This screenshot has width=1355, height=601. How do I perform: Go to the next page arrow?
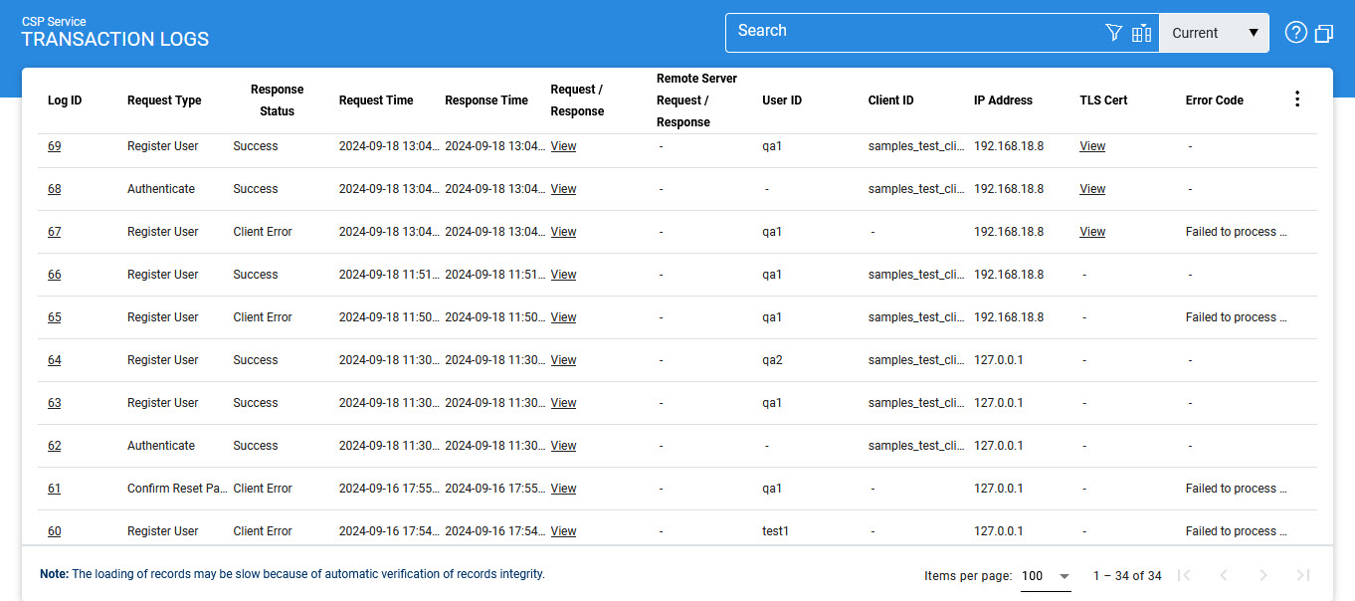(x=1263, y=575)
